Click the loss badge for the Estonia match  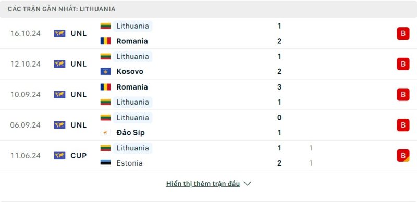tap(403, 156)
